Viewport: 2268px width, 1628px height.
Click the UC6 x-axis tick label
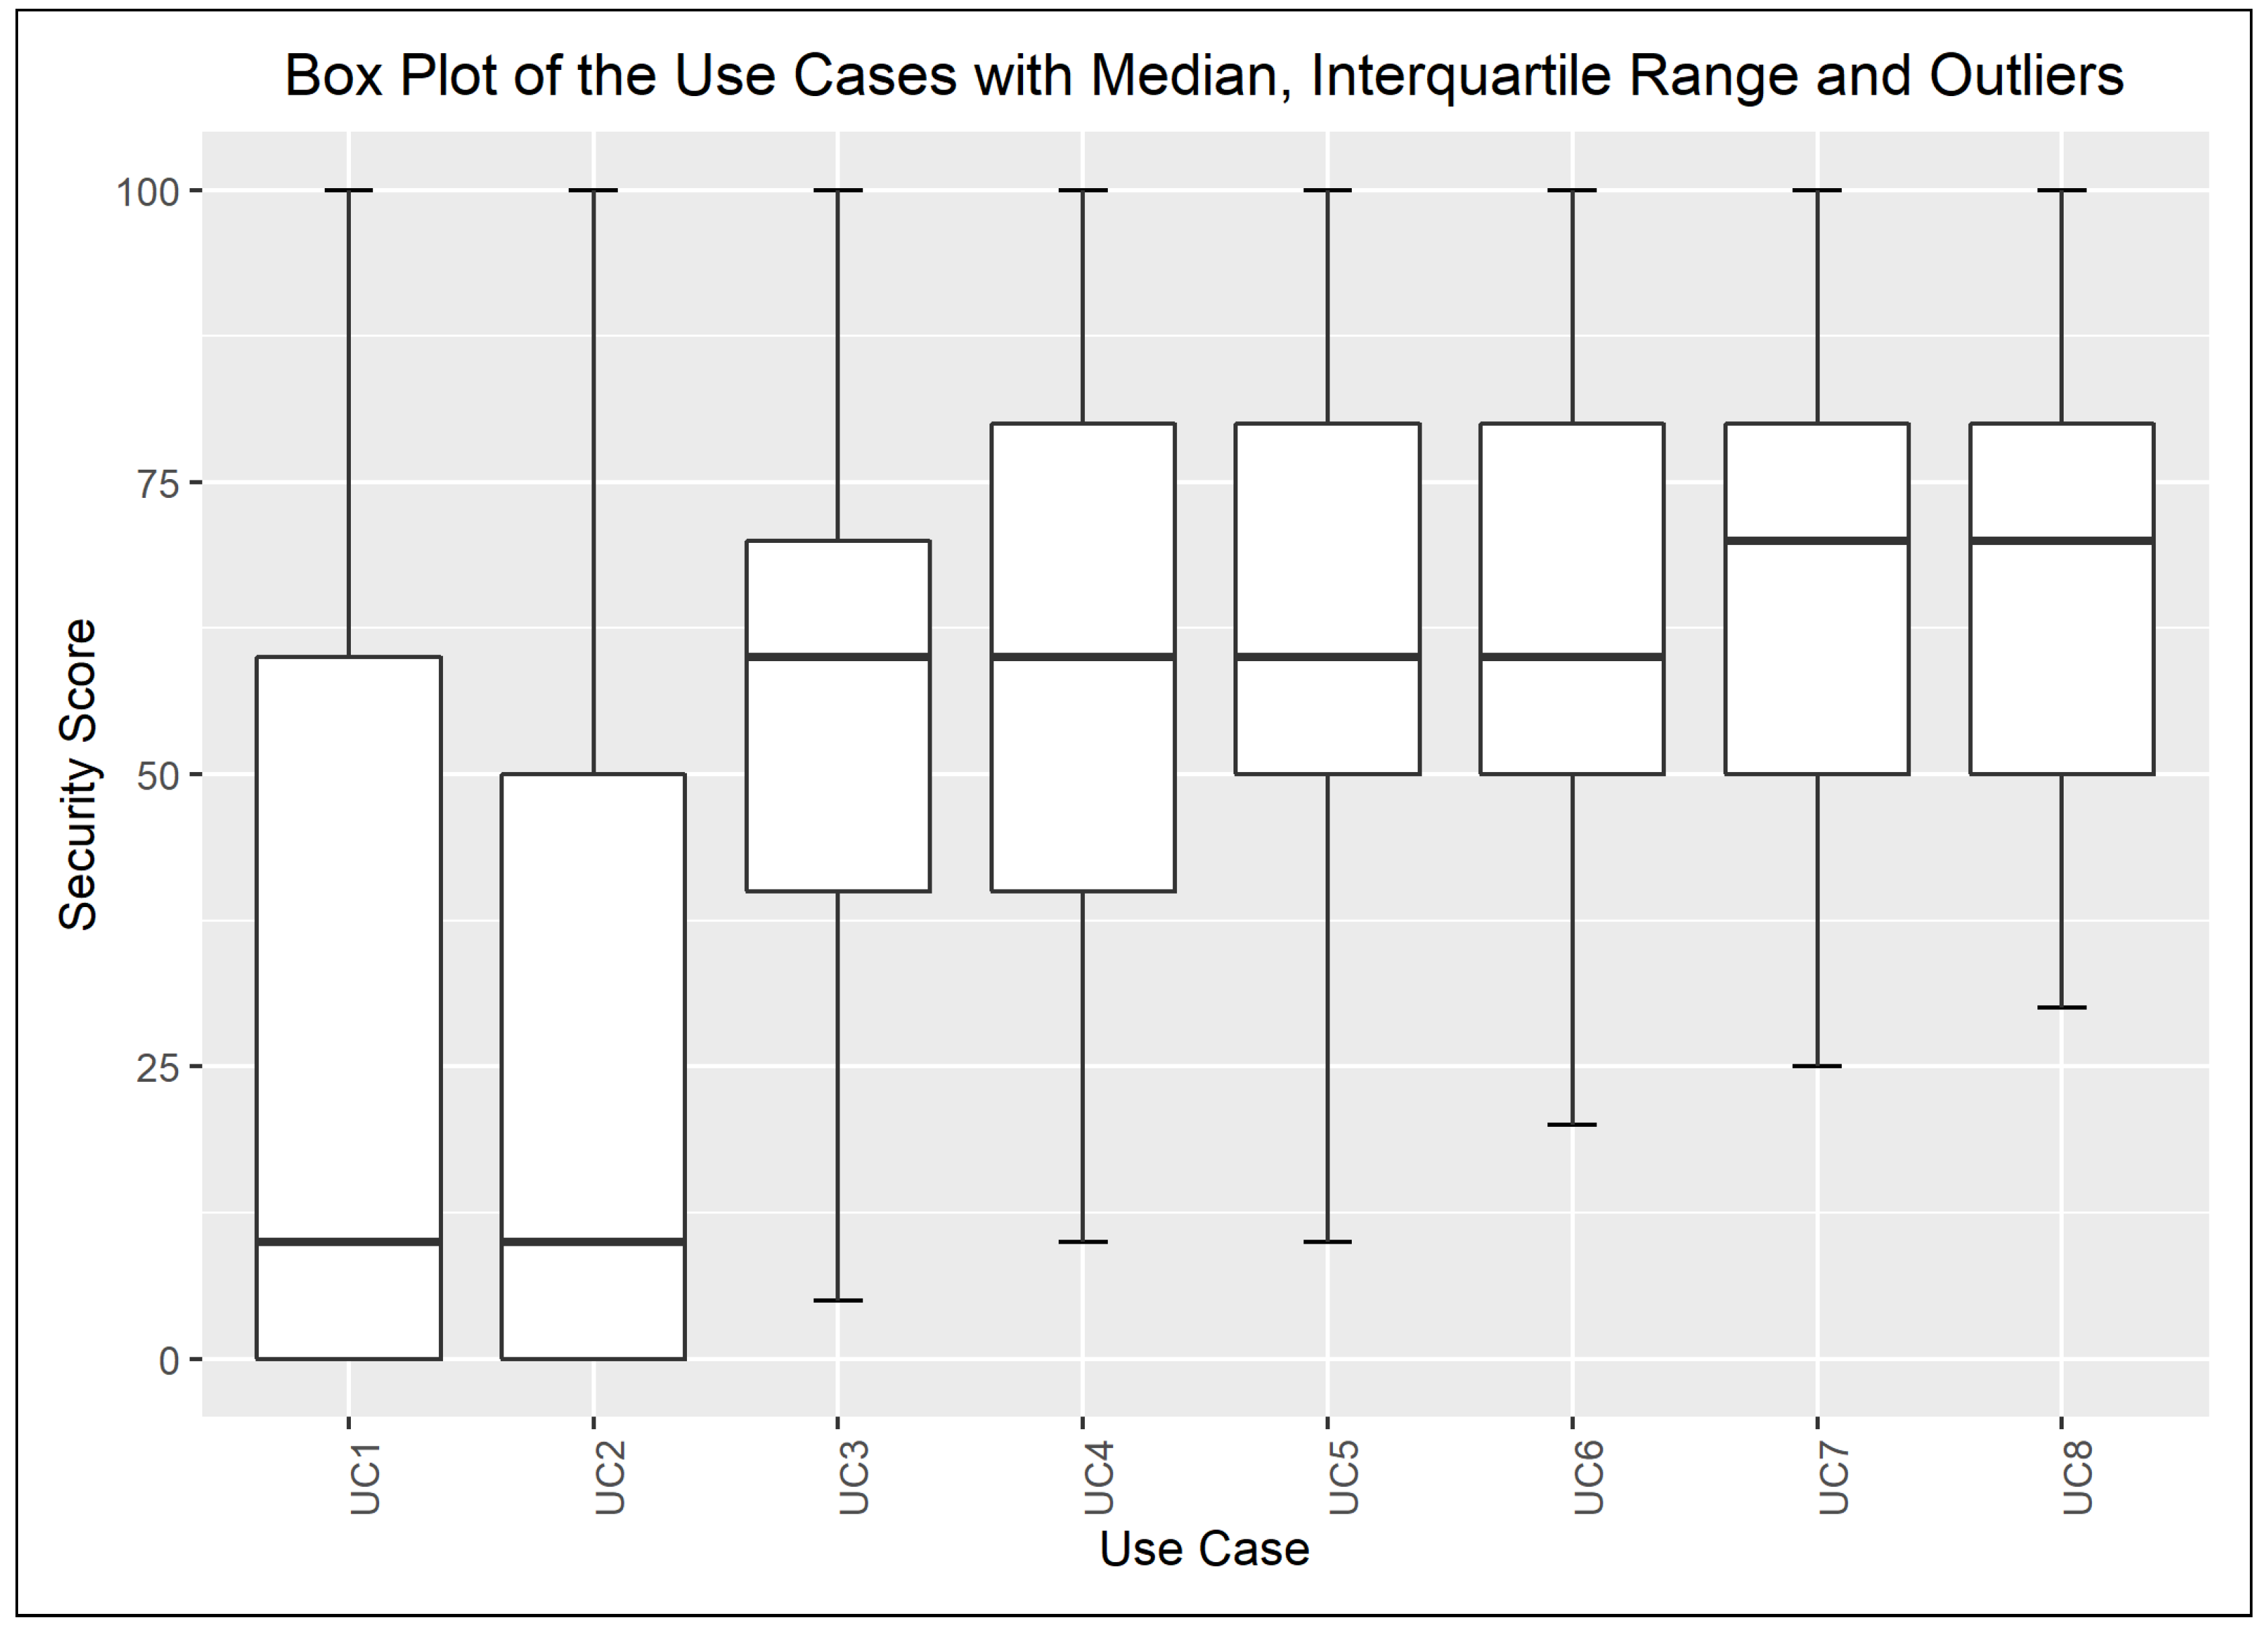pyautogui.click(x=1589, y=1477)
